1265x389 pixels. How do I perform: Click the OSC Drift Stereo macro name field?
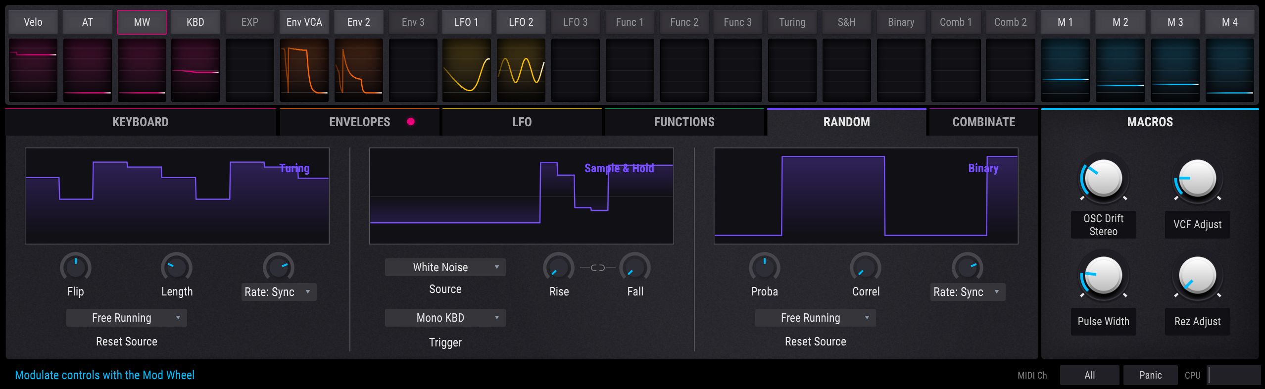coord(1104,225)
